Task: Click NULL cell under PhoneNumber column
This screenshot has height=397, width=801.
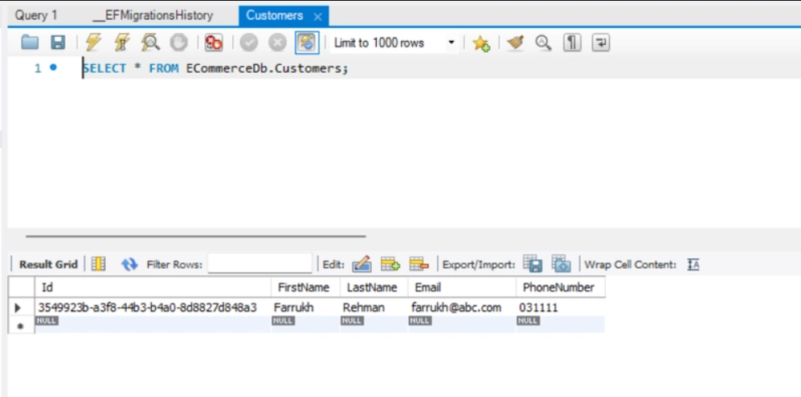Action: coord(561,325)
